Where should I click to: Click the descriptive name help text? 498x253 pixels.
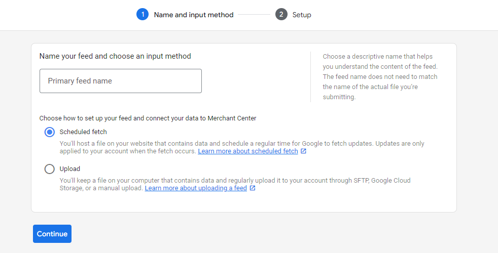[380, 77]
